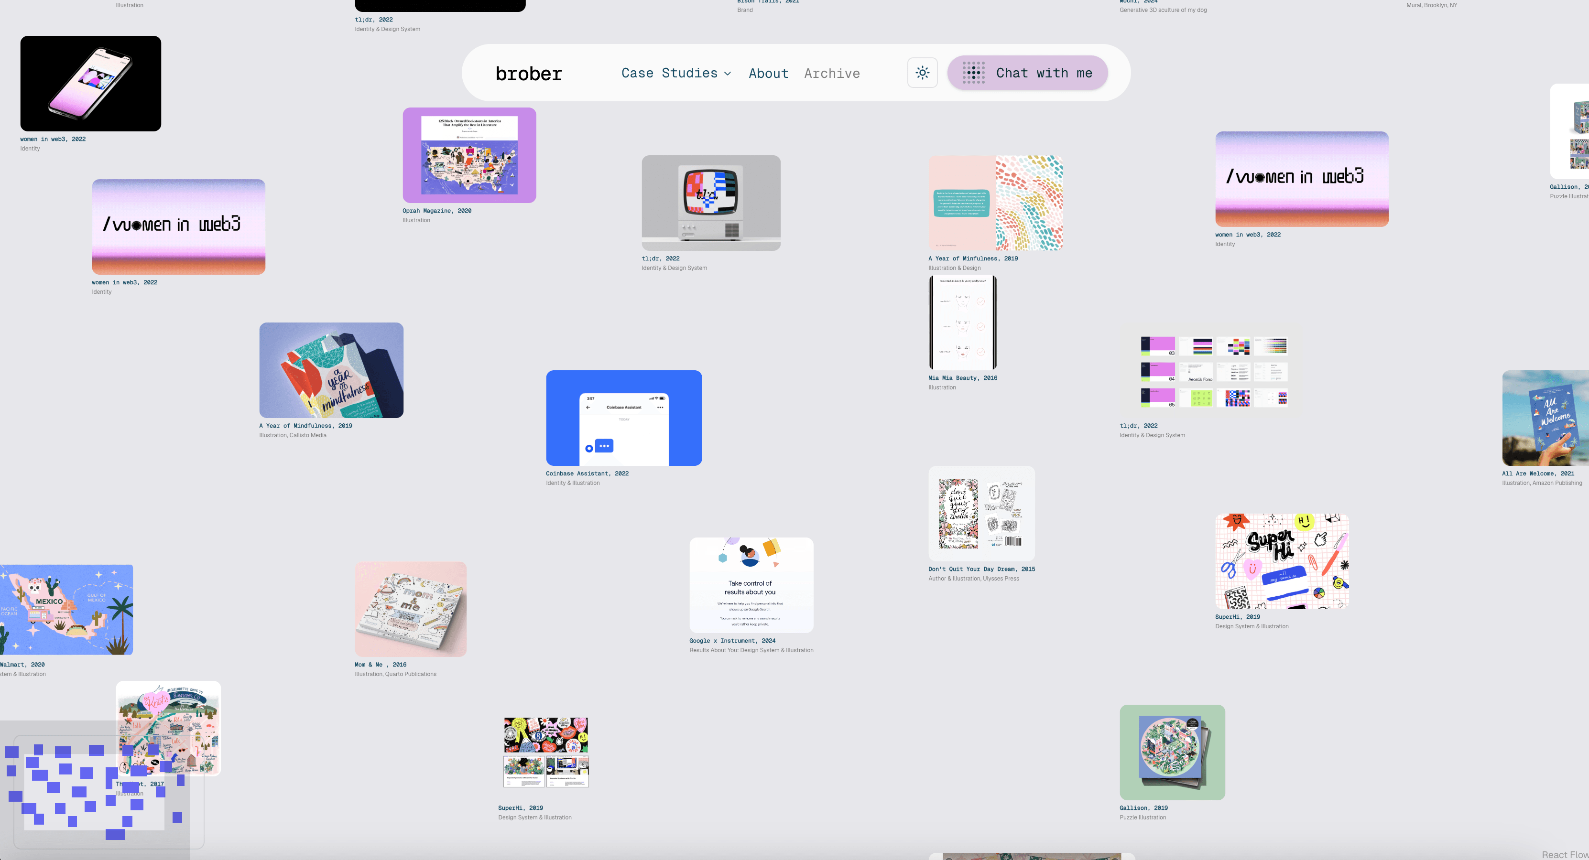Open the Mia Mia Beauty phone illustration
Image resolution: width=1589 pixels, height=860 pixels.
pyautogui.click(x=962, y=322)
